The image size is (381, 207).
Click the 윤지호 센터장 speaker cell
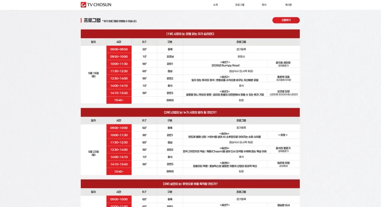(283, 64)
